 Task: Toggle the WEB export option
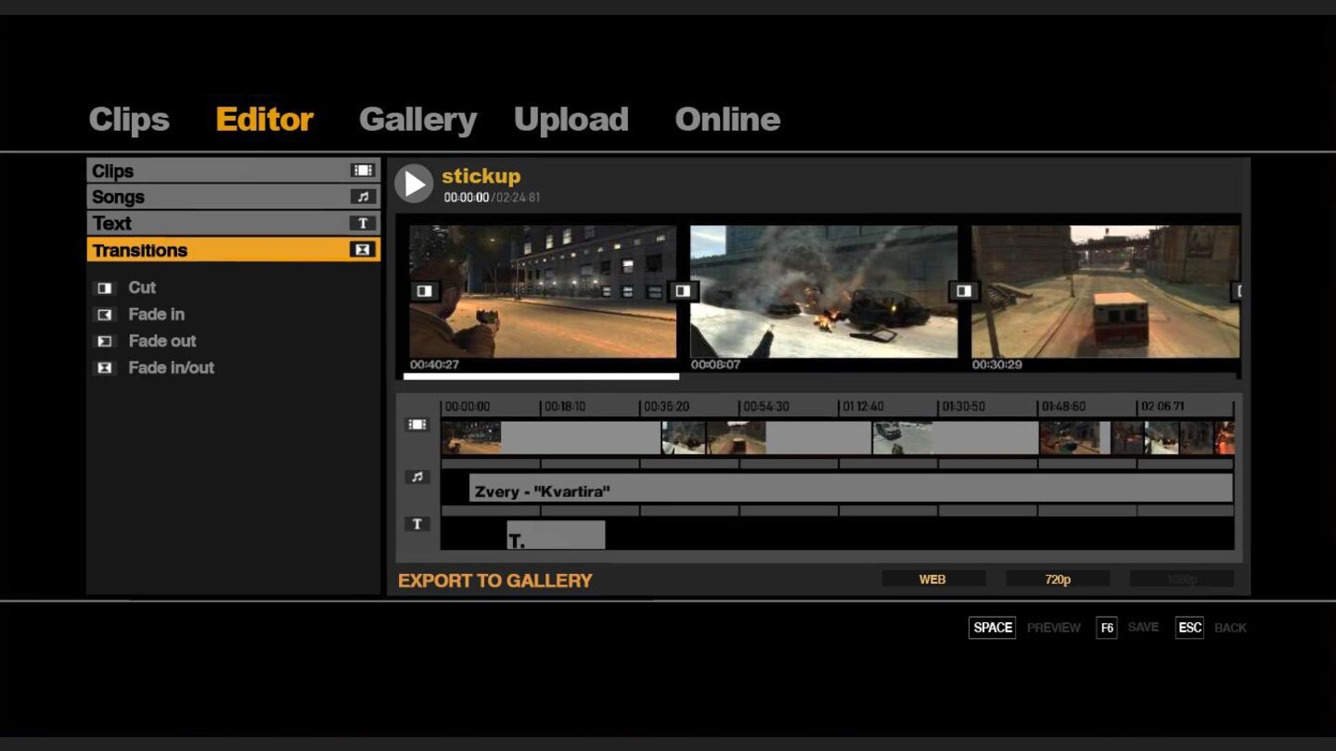pos(932,579)
